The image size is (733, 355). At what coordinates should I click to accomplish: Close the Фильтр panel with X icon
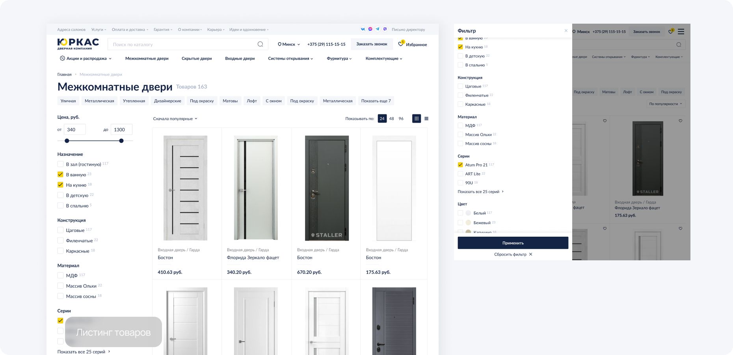(x=566, y=31)
